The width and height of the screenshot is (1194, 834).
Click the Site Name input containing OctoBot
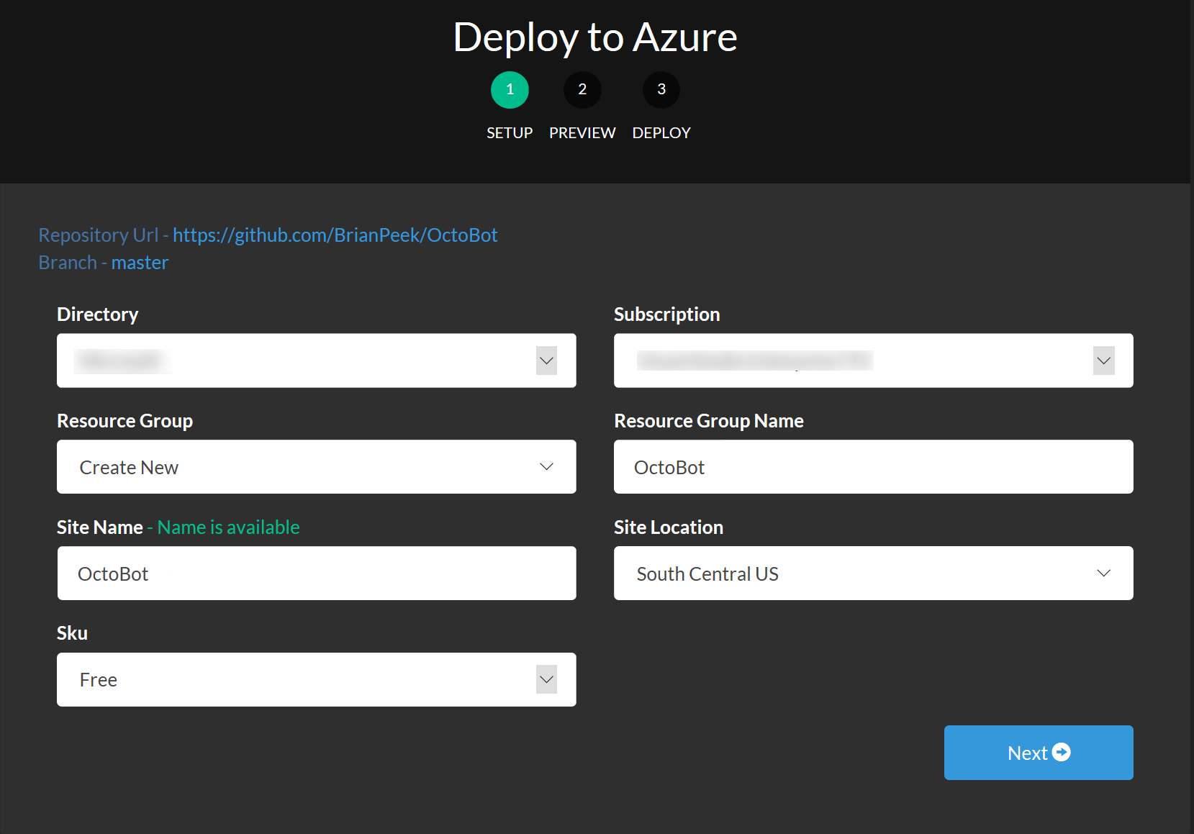317,573
